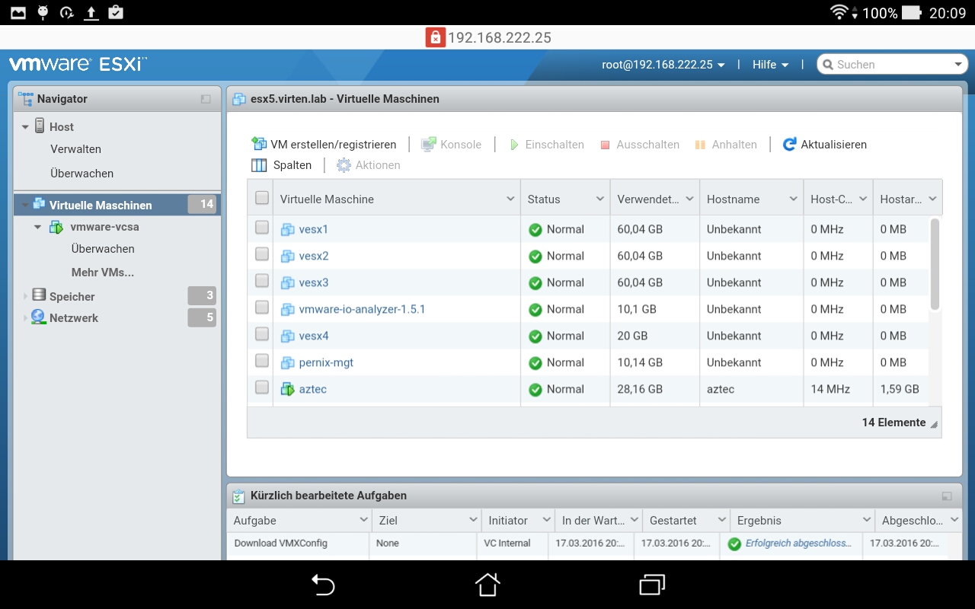Tap the Android home button
Image resolution: width=975 pixels, height=609 pixels.
tap(487, 585)
